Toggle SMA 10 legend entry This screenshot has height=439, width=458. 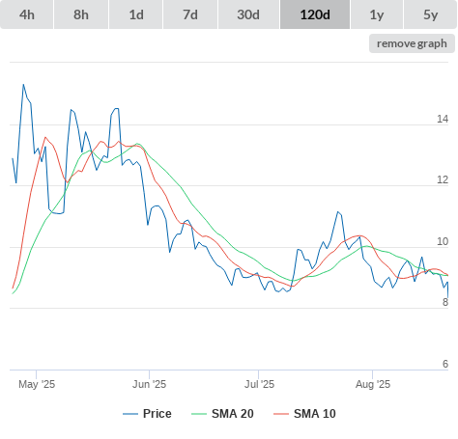pos(315,414)
